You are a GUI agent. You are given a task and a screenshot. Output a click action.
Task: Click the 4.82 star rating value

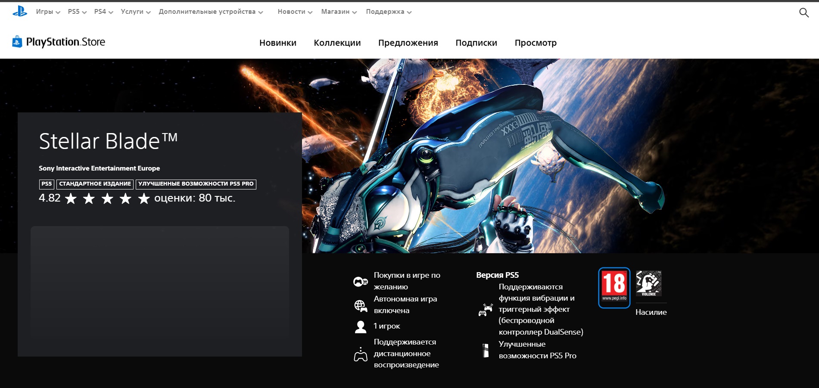(x=50, y=198)
